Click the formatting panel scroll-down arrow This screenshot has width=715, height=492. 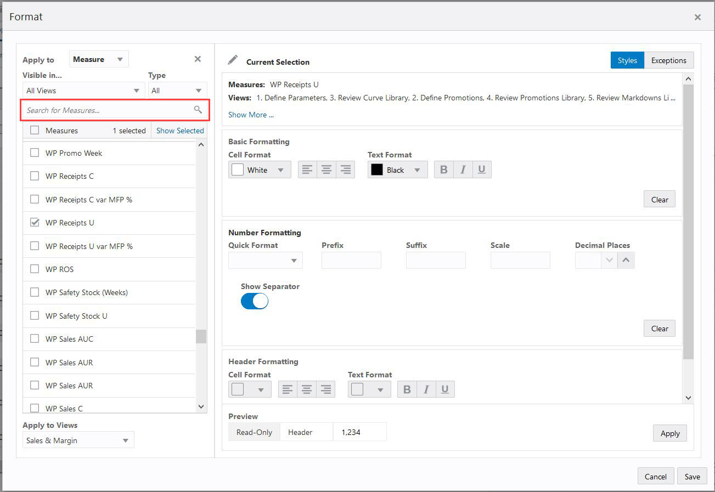(689, 398)
